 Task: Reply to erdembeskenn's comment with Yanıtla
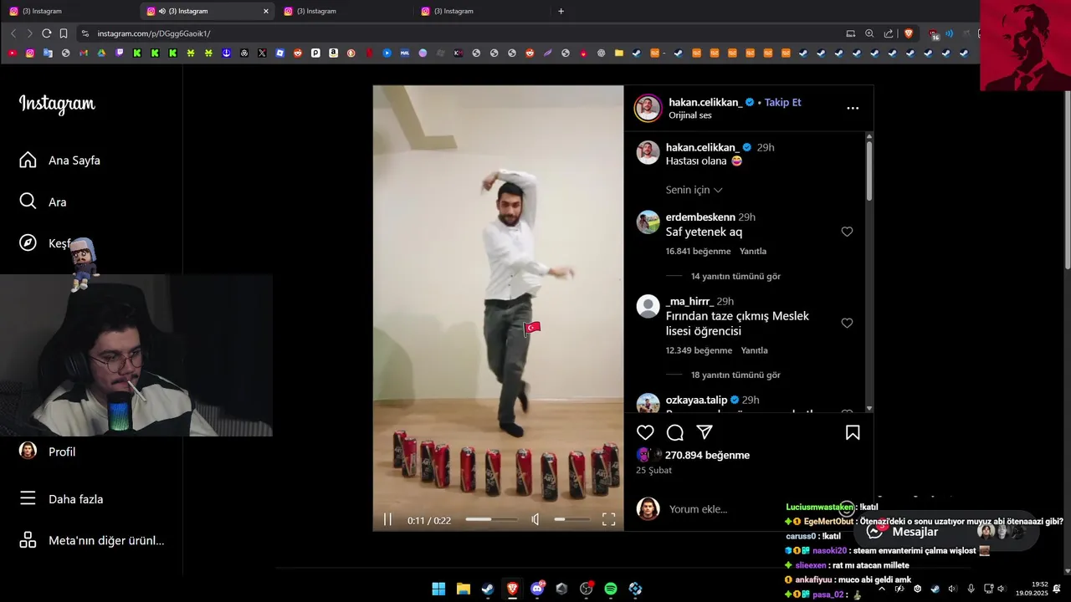click(753, 251)
